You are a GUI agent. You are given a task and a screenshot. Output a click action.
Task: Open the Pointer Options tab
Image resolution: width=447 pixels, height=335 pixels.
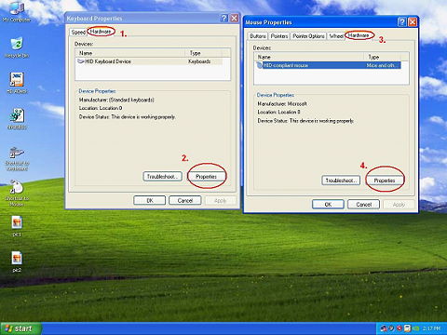point(308,36)
